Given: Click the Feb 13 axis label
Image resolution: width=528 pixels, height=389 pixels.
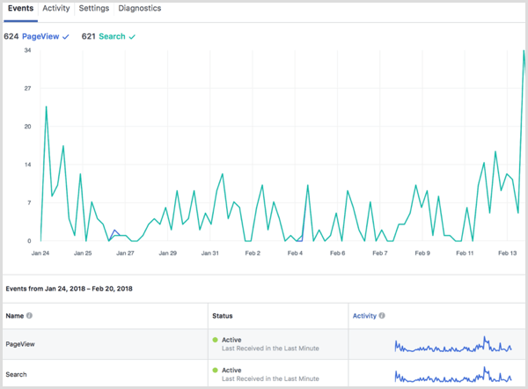Looking at the screenshot, I should (507, 253).
